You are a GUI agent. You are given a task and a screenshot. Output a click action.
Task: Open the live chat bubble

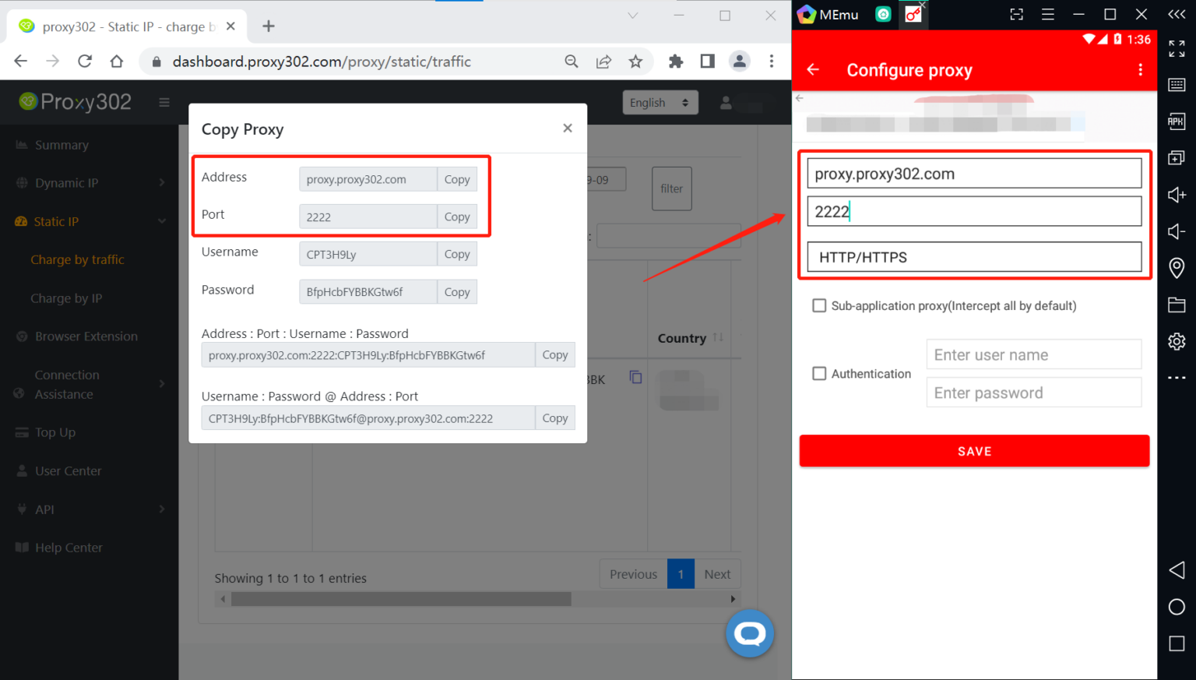[x=750, y=634]
